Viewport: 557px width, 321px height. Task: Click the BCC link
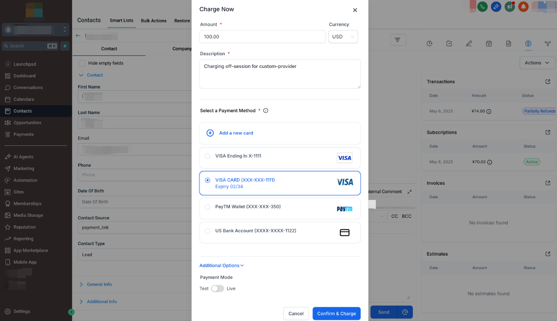406,216
